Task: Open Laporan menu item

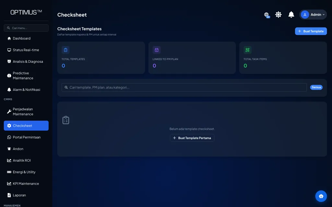Action: pos(26,195)
